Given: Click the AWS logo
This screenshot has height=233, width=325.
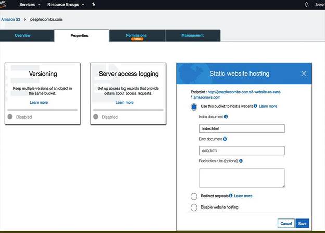Looking at the screenshot, I should [3, 4].
